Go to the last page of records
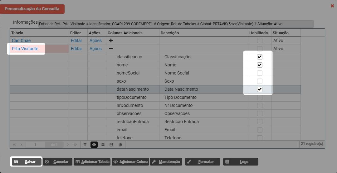337x173 pixels. [x=75, y=145]
